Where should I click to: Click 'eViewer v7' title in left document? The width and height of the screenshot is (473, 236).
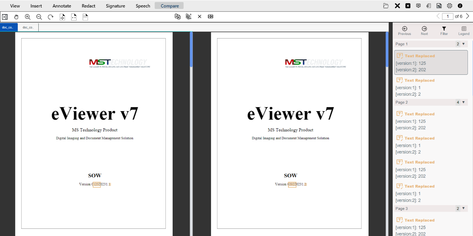95,114
